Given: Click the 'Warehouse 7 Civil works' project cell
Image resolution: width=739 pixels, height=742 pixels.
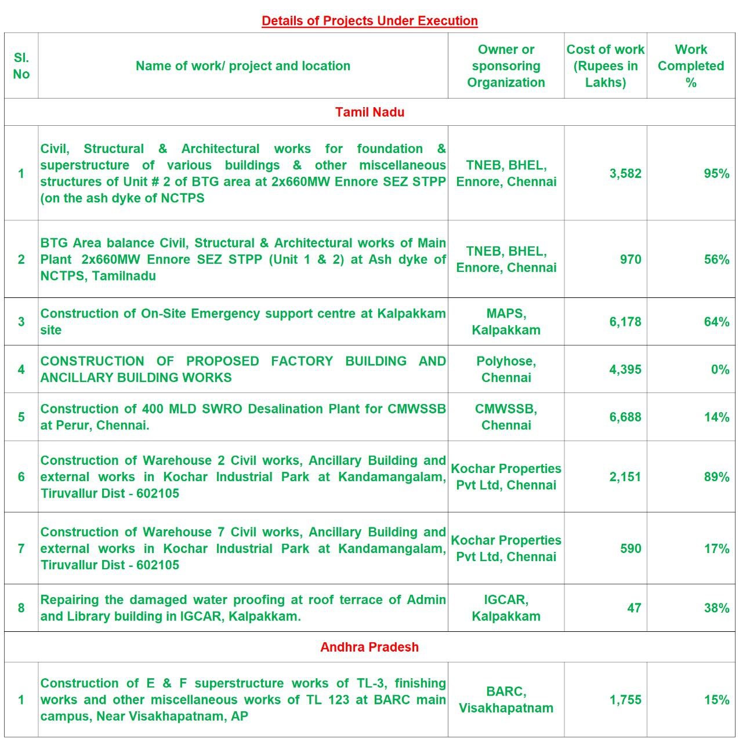Looking at the screenshot, I should pyautogui.click(x=243, y=548).
